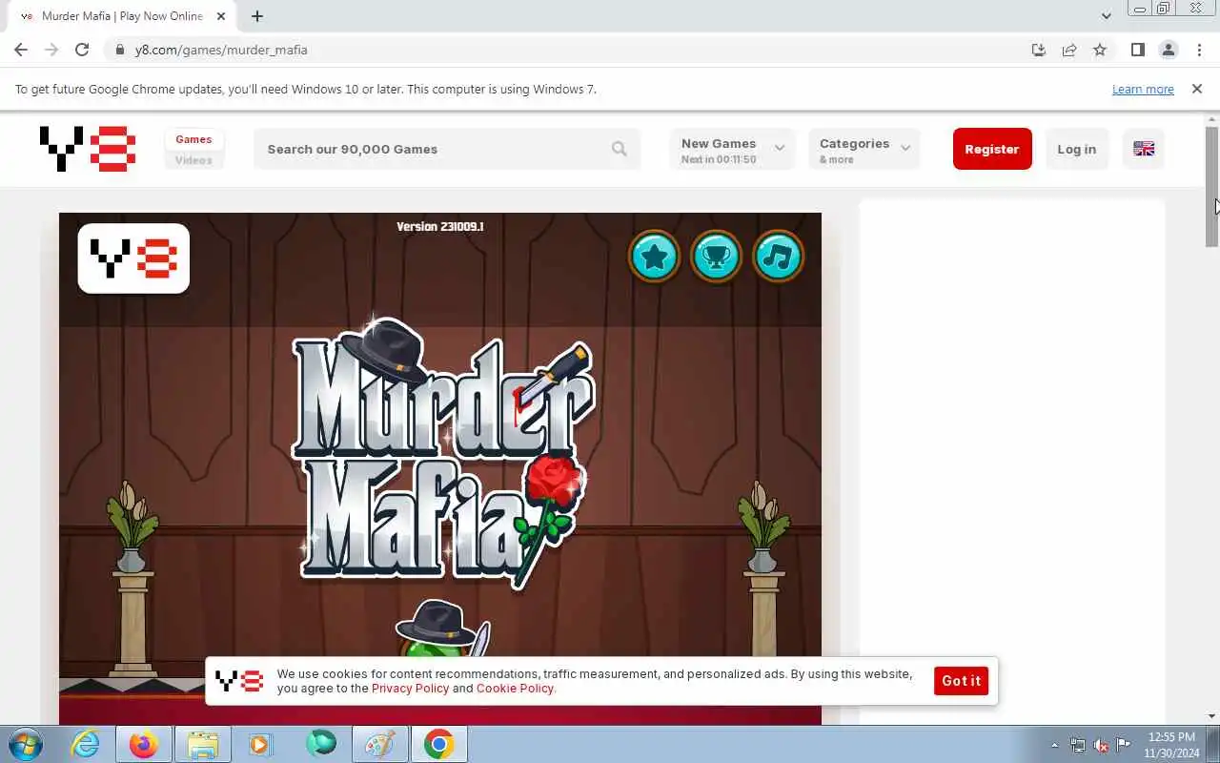Select the Games tab

193,139
